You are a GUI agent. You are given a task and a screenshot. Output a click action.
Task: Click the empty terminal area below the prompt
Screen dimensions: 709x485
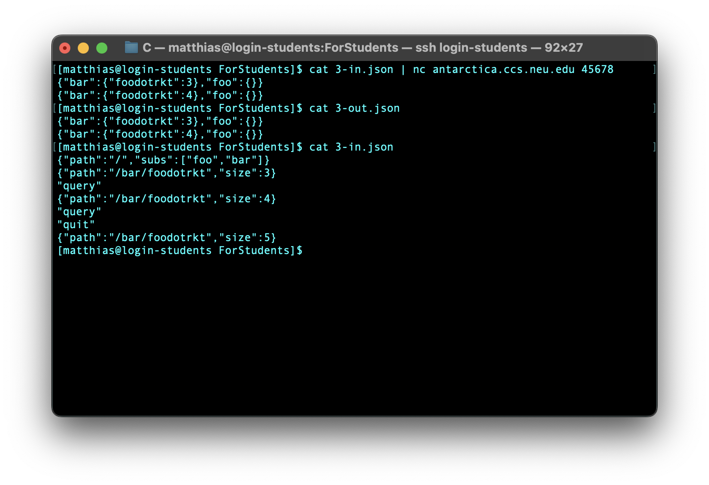click(354, 333)
